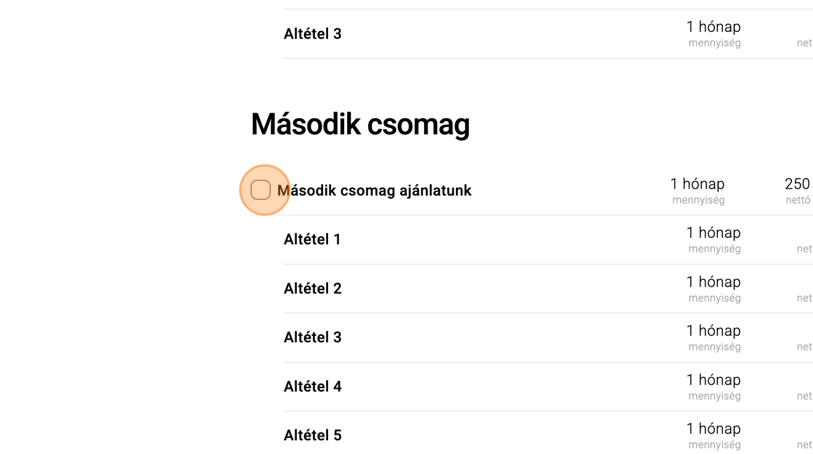Click the "nettó" label beneath the 250 price
Viewport: 813px width, 454px height.
click(x=798, y=200)
